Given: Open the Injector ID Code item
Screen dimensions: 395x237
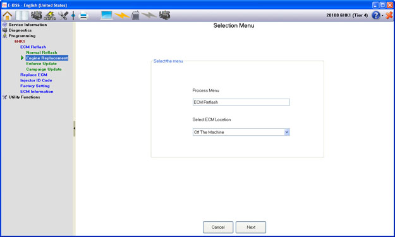Looking at the screenshot, I should tap(36, 80).
